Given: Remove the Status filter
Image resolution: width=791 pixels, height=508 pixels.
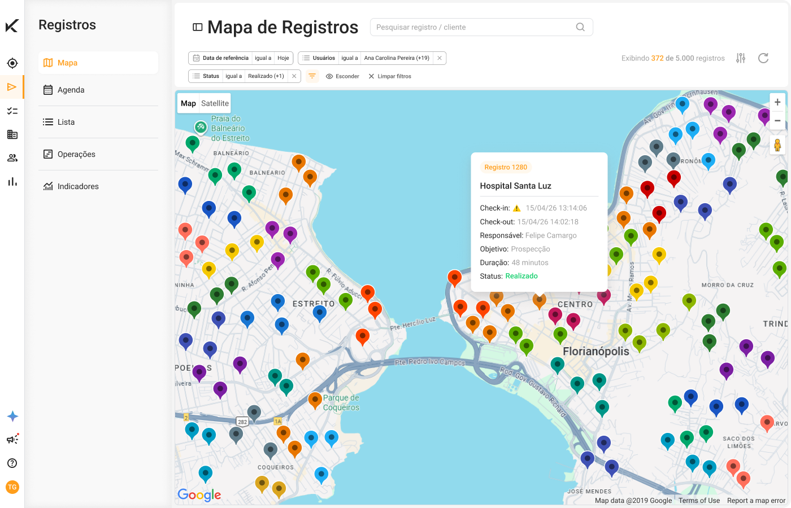Looking at the screenshot, I should point(294,76).
